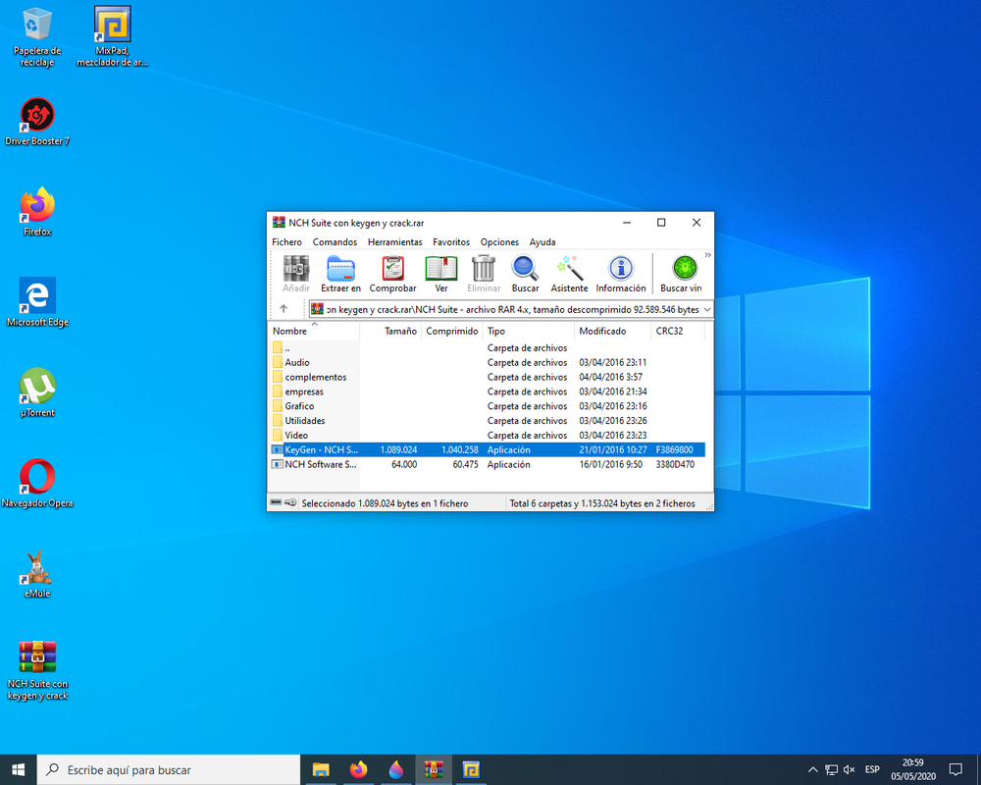Select Driver Booster 7 desktop icon

(x=37, y=122)
